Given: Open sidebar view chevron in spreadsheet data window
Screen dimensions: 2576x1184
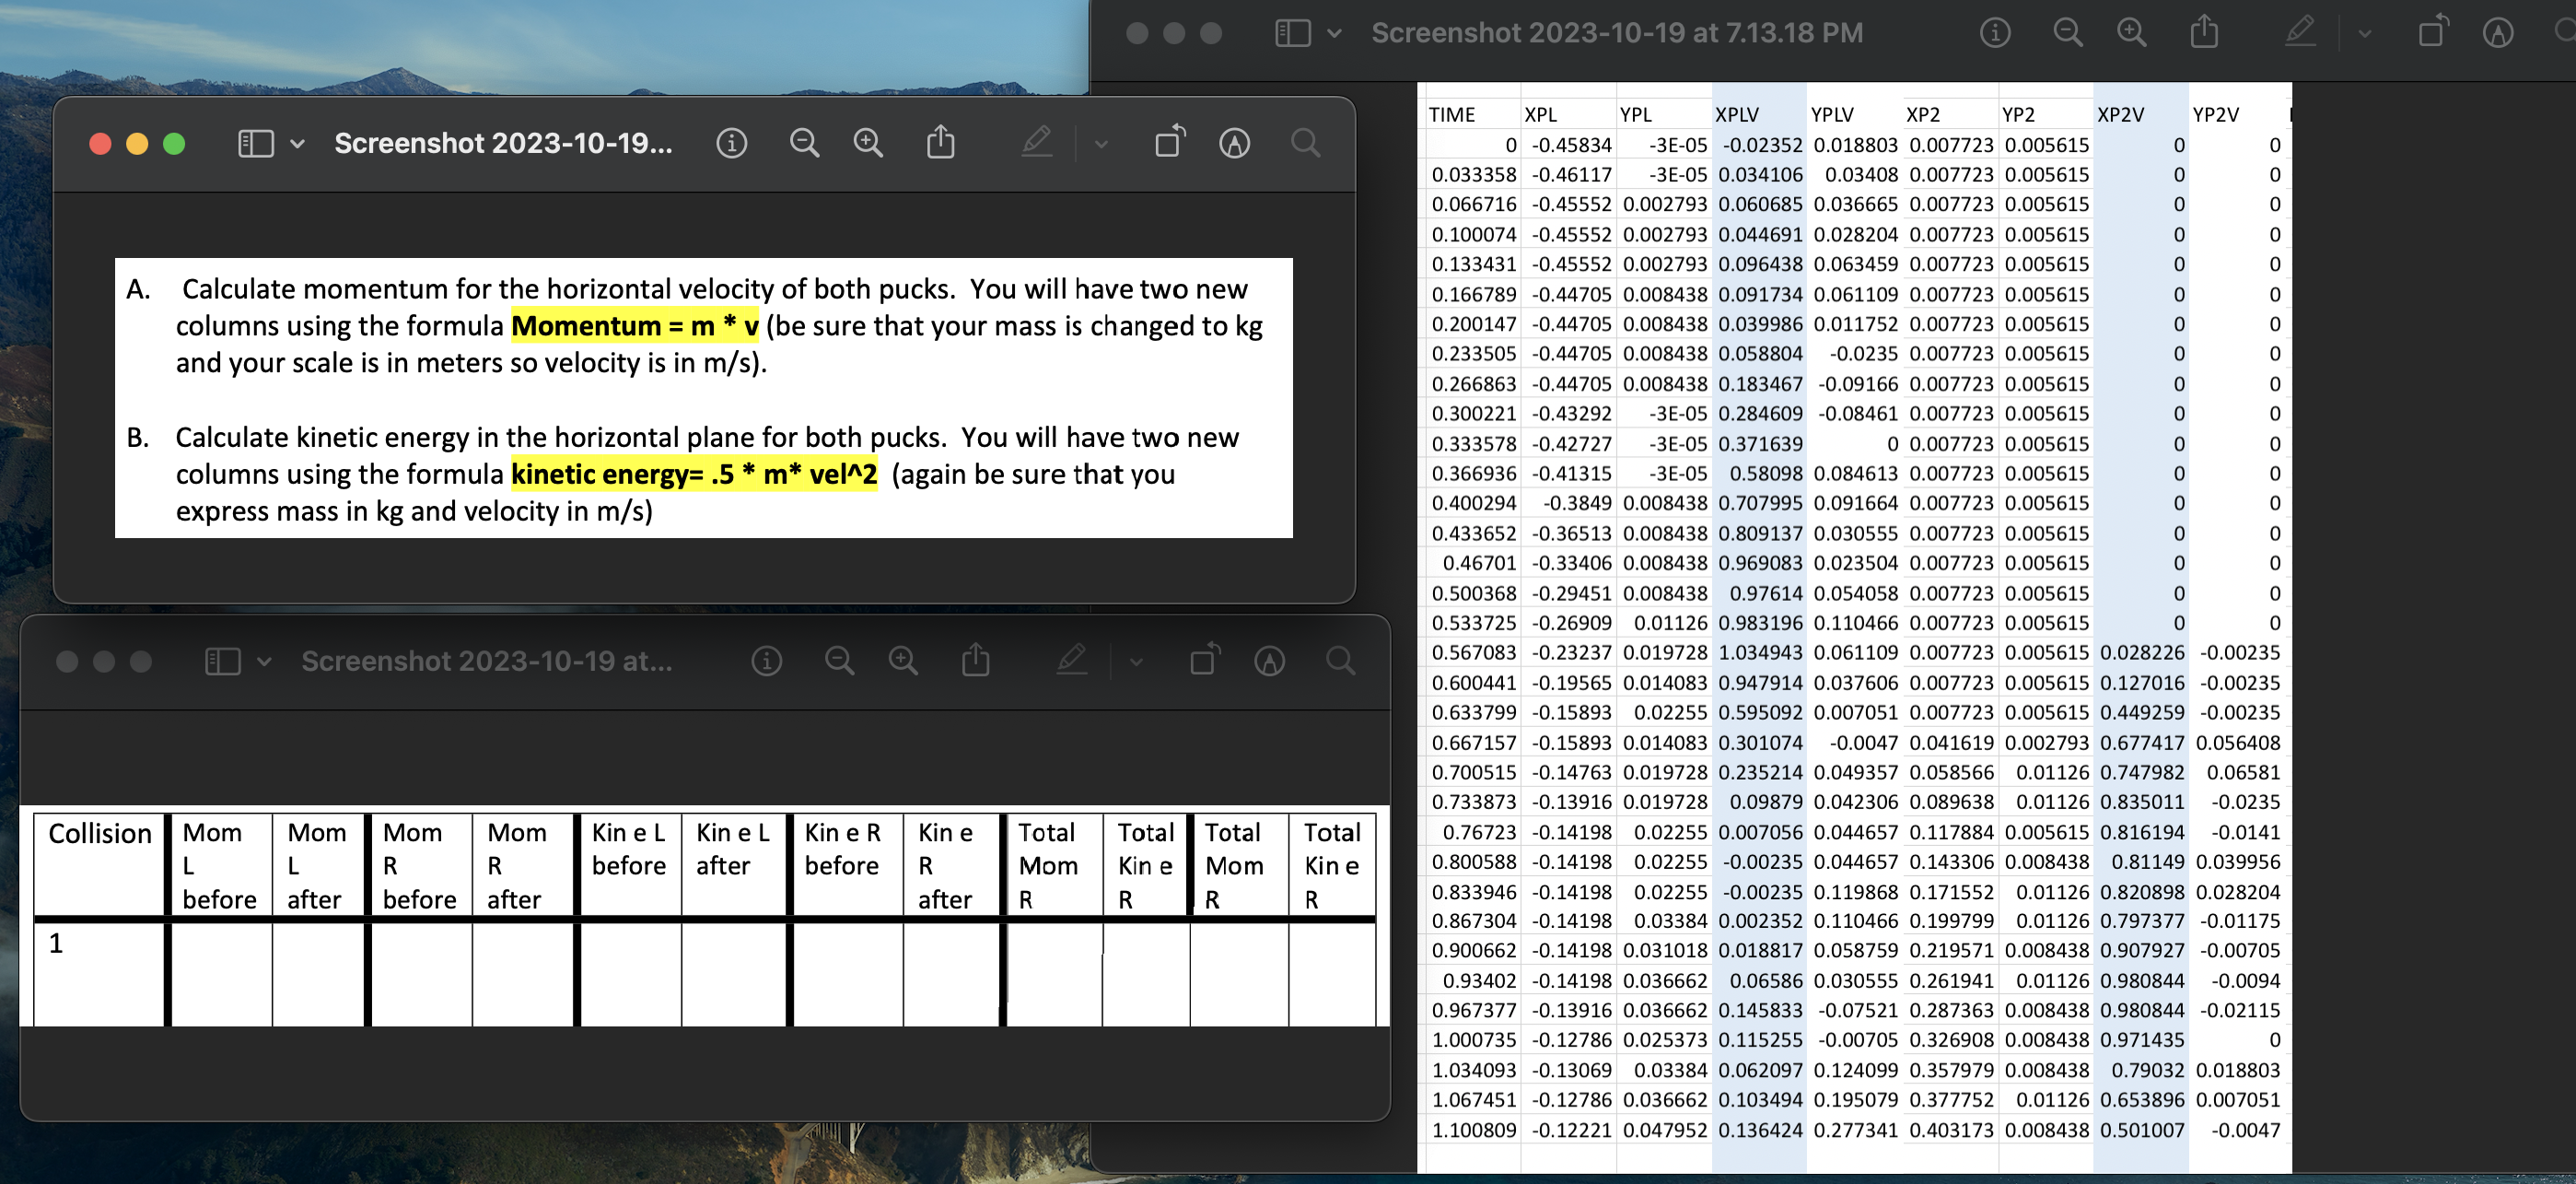Looking at the screenshot, I should (1334, 34).
